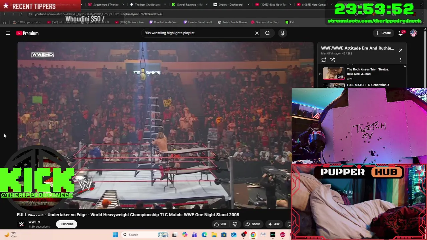Switch to Overall Revenue - Kick tab
The height and width of the screenshot is (240, 427).
coord(189,5)
